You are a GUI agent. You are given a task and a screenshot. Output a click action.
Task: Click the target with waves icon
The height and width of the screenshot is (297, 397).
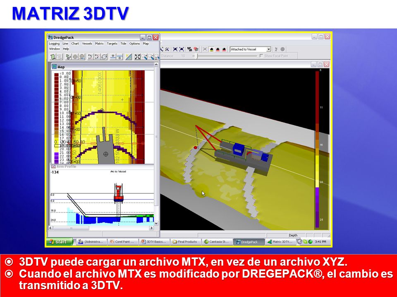click(82, 57)
